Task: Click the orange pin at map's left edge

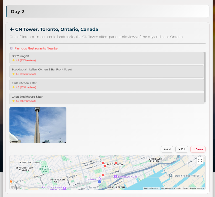Action: click(11, 182)
